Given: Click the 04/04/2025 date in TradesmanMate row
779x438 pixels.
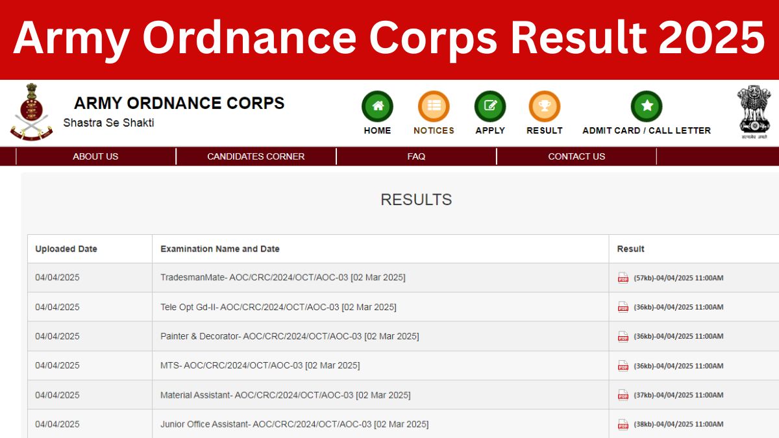Looking at the screenshot, I should (57, 278).
